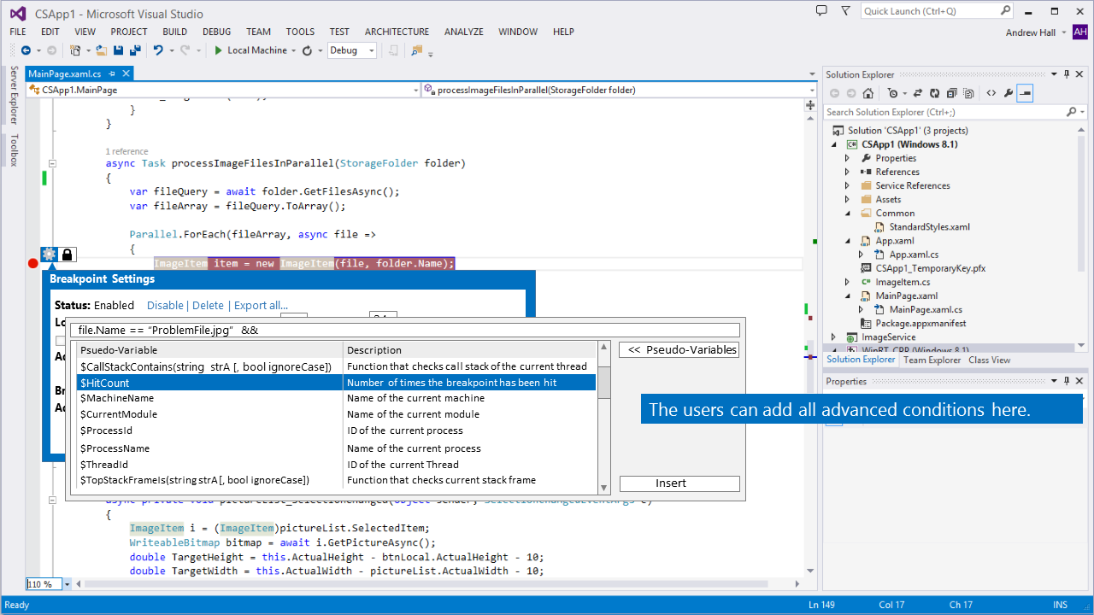
Task: Switch to the Team Explorer tab
Action: [932, 360]
